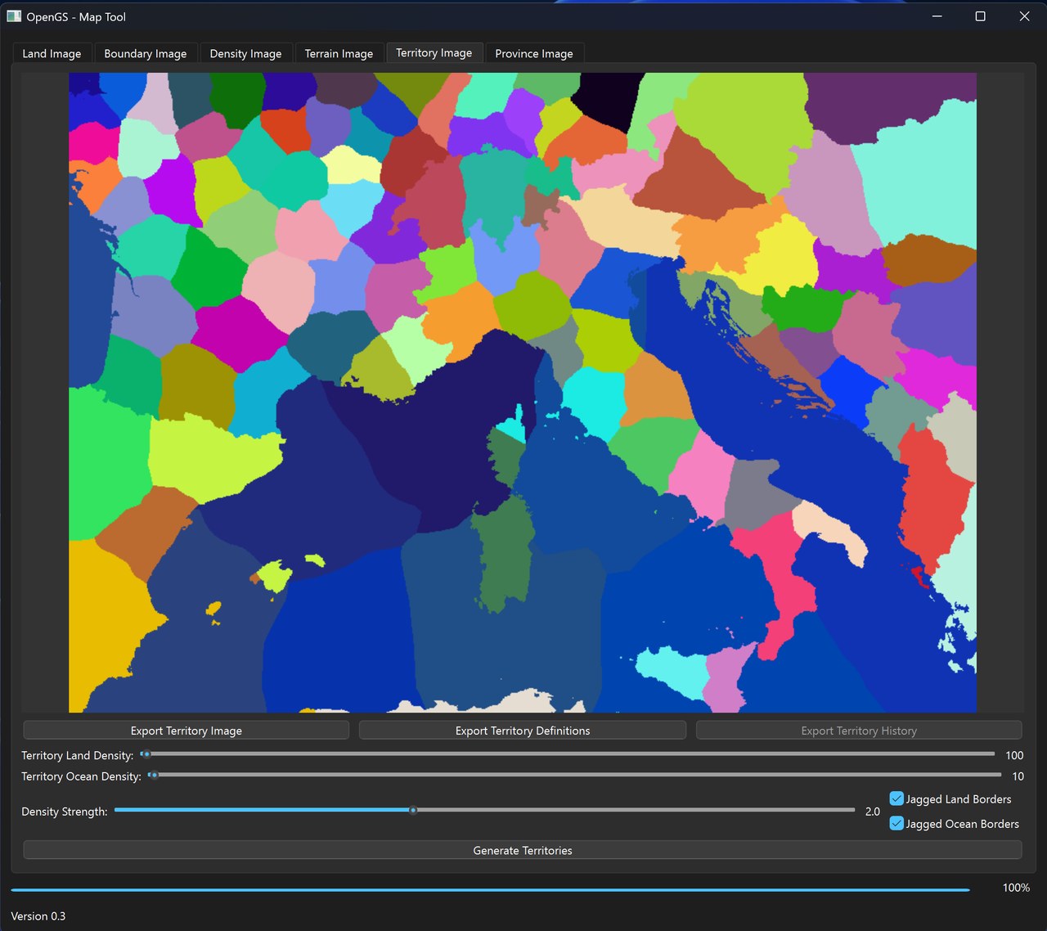Click Export Territory Definitions
Screen dimensions: 1047x931
(523, 730)
